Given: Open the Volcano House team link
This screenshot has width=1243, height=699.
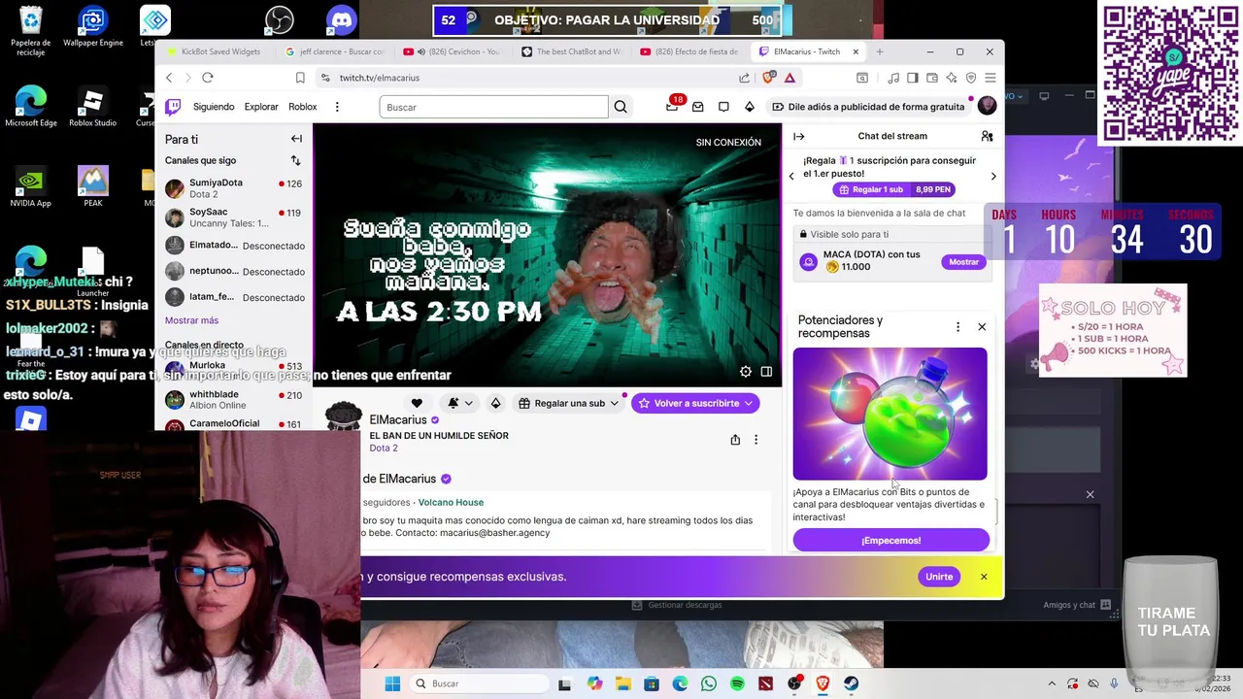Looking at the screenshot, I should (x=451, y=502).
